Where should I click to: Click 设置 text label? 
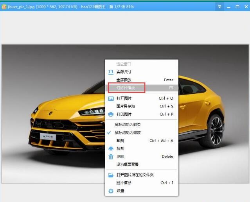(121, 191)
